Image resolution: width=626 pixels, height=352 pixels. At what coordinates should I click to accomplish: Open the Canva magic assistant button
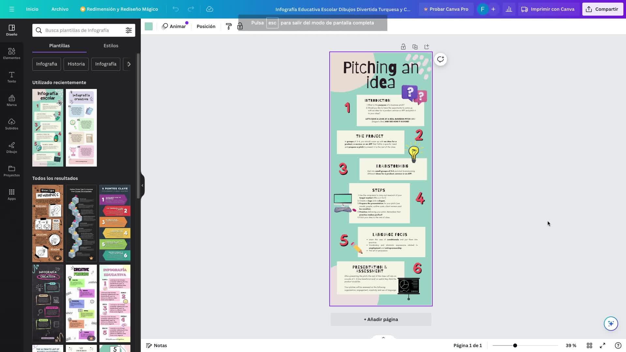pos(610,324)
